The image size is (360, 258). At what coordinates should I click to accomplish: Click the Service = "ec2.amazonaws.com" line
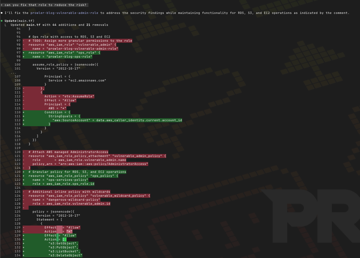point(77,80)
